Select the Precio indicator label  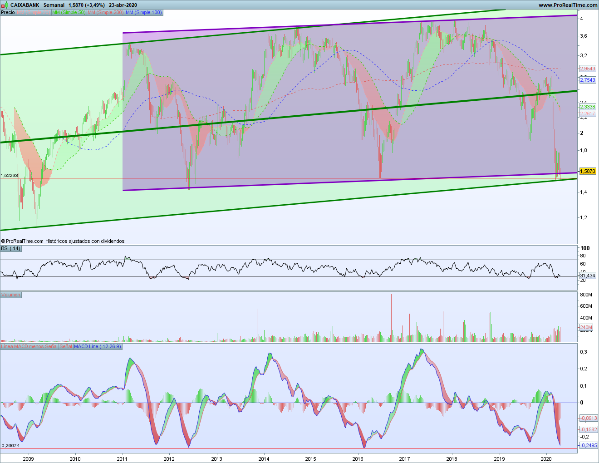point(8,12)
